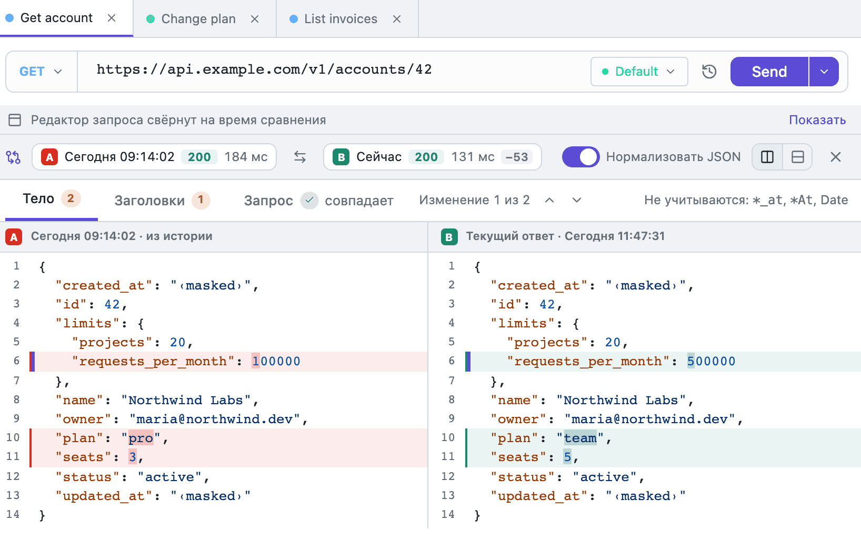Click the "pro" plan value in pane A
The width and height of the screenshot is (861, 539).
[141, 438]
